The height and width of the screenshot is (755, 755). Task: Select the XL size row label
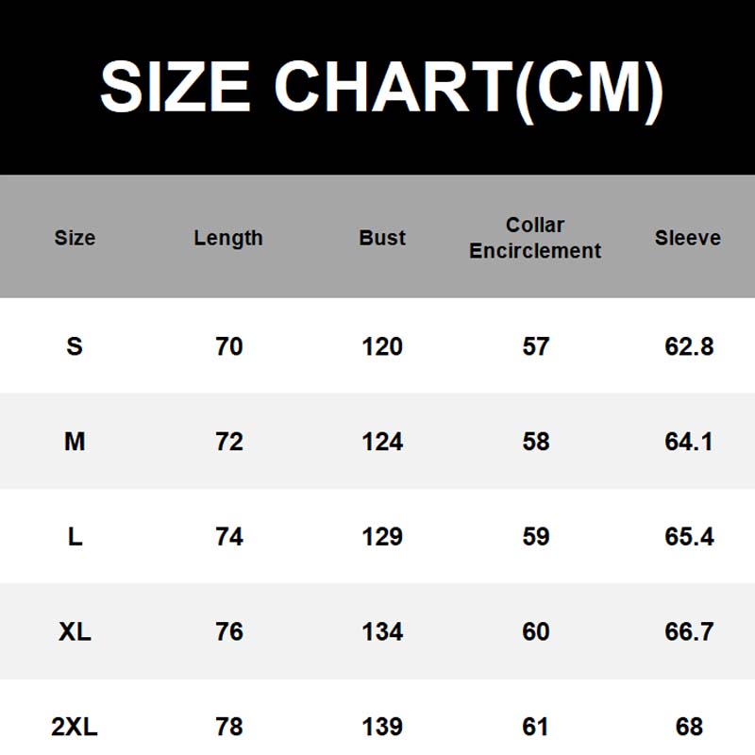tap(75, 631)
